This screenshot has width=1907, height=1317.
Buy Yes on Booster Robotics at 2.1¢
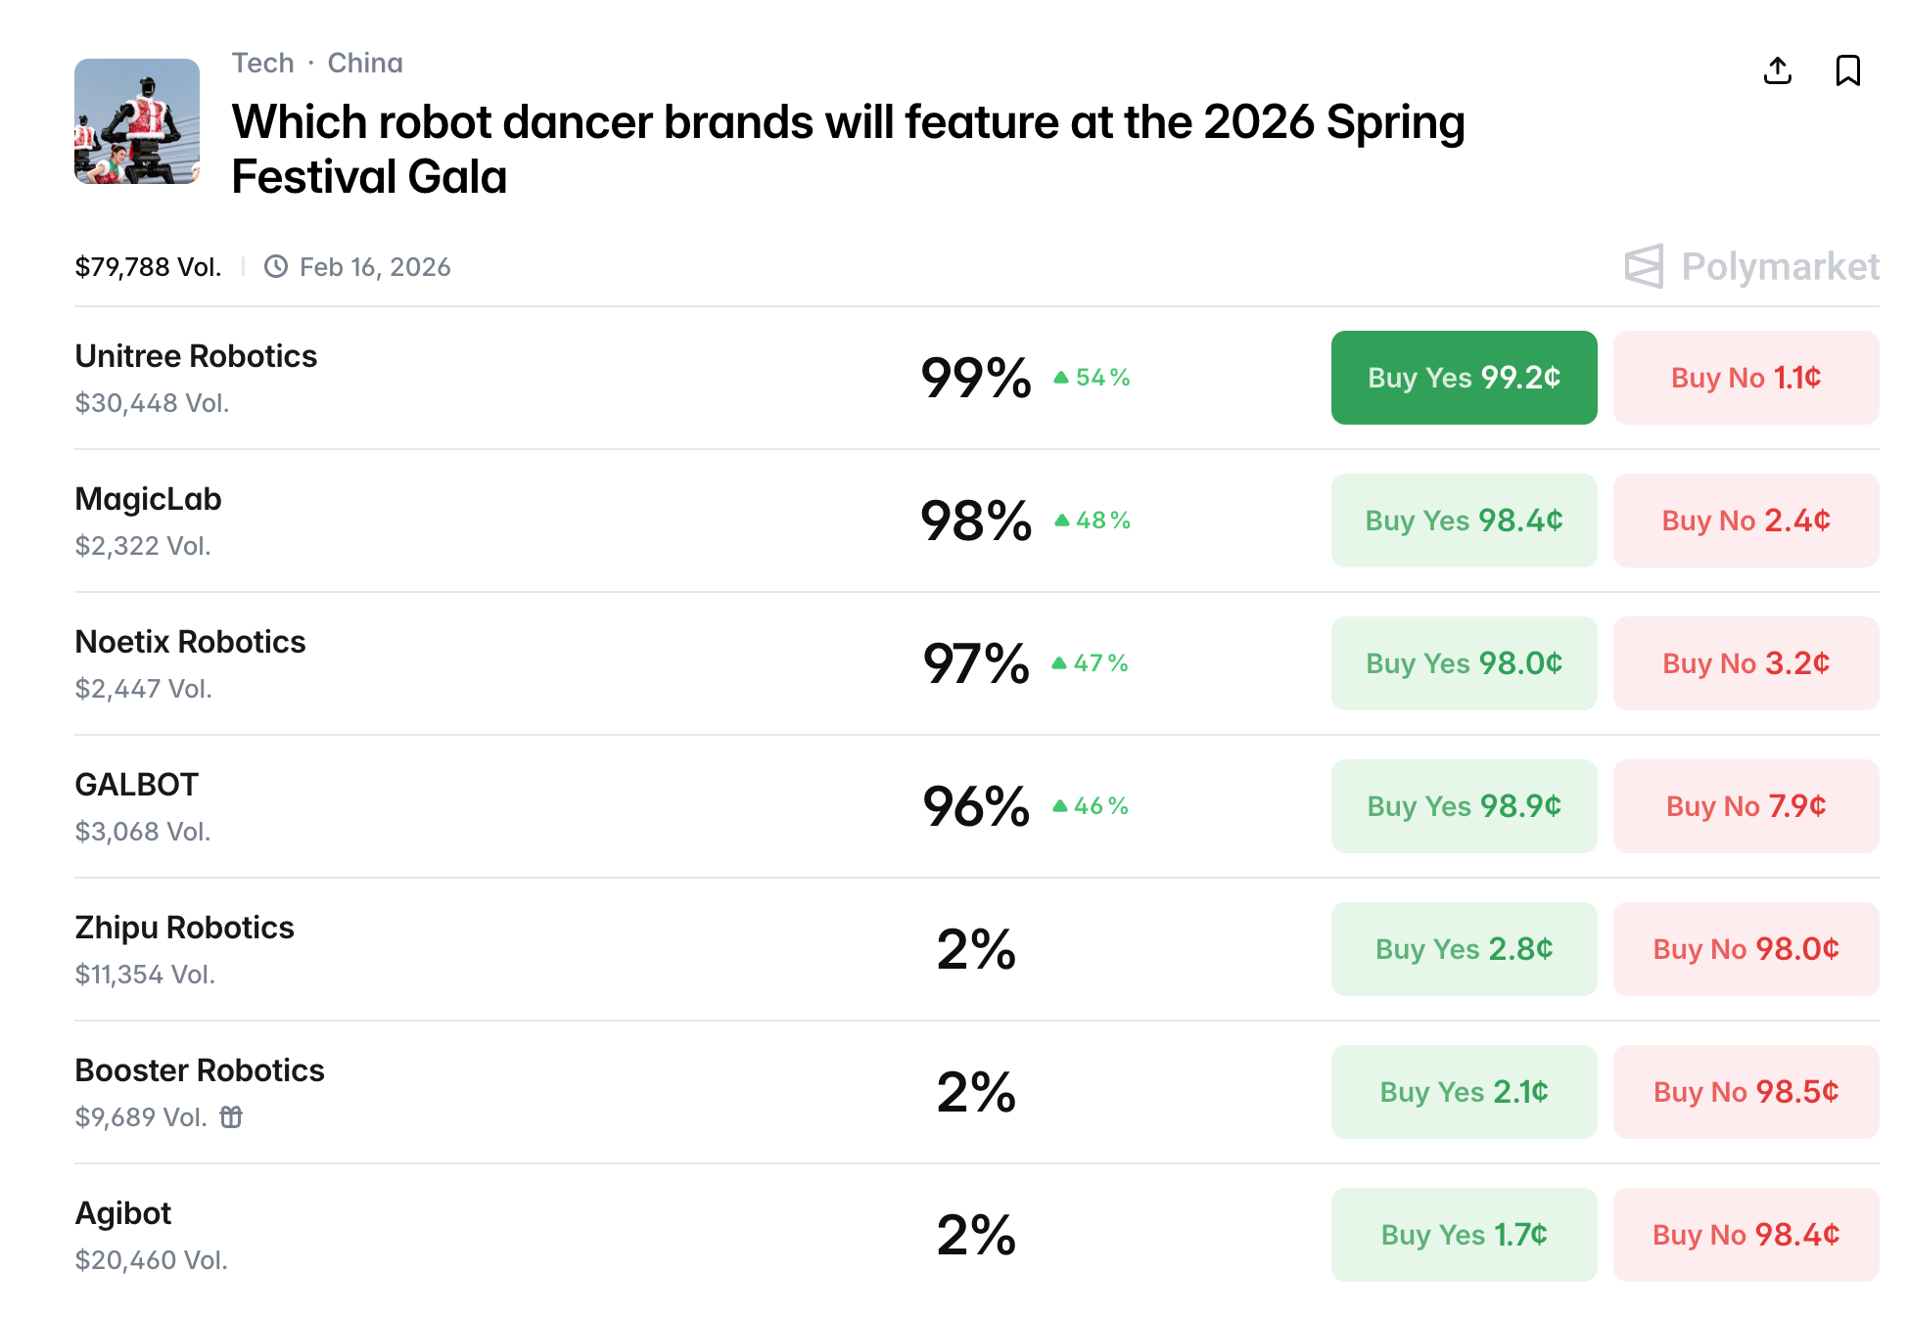click(1464, 1092)
